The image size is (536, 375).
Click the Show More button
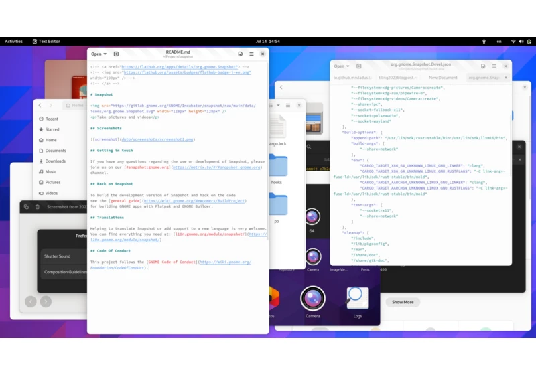[x=403, y=302]
